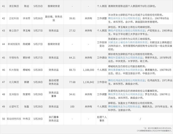The width and height of the screenshot is (173, 134).
Task: Open the link 聘任余玲女士为公司财务总监
Action: point(124,18)
